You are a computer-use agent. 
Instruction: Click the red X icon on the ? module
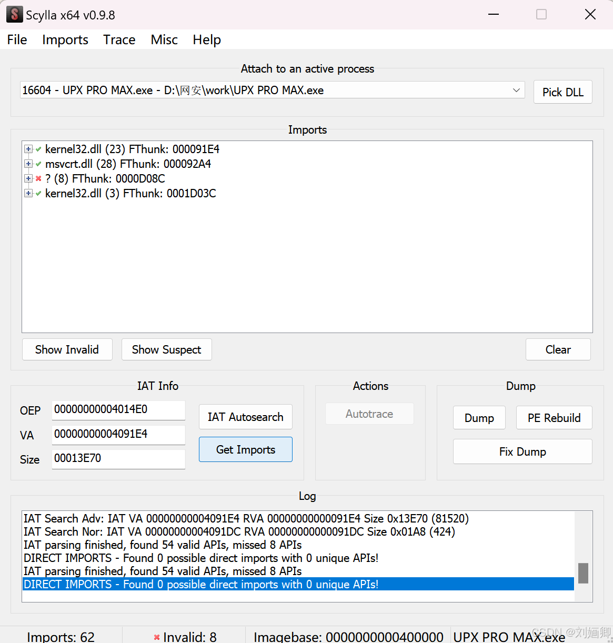pyautogui.click(x=38, y=178)
